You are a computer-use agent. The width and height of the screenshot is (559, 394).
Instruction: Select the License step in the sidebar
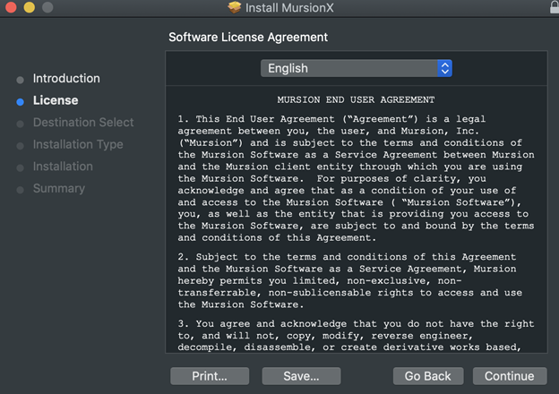click(x=56, y=100)
